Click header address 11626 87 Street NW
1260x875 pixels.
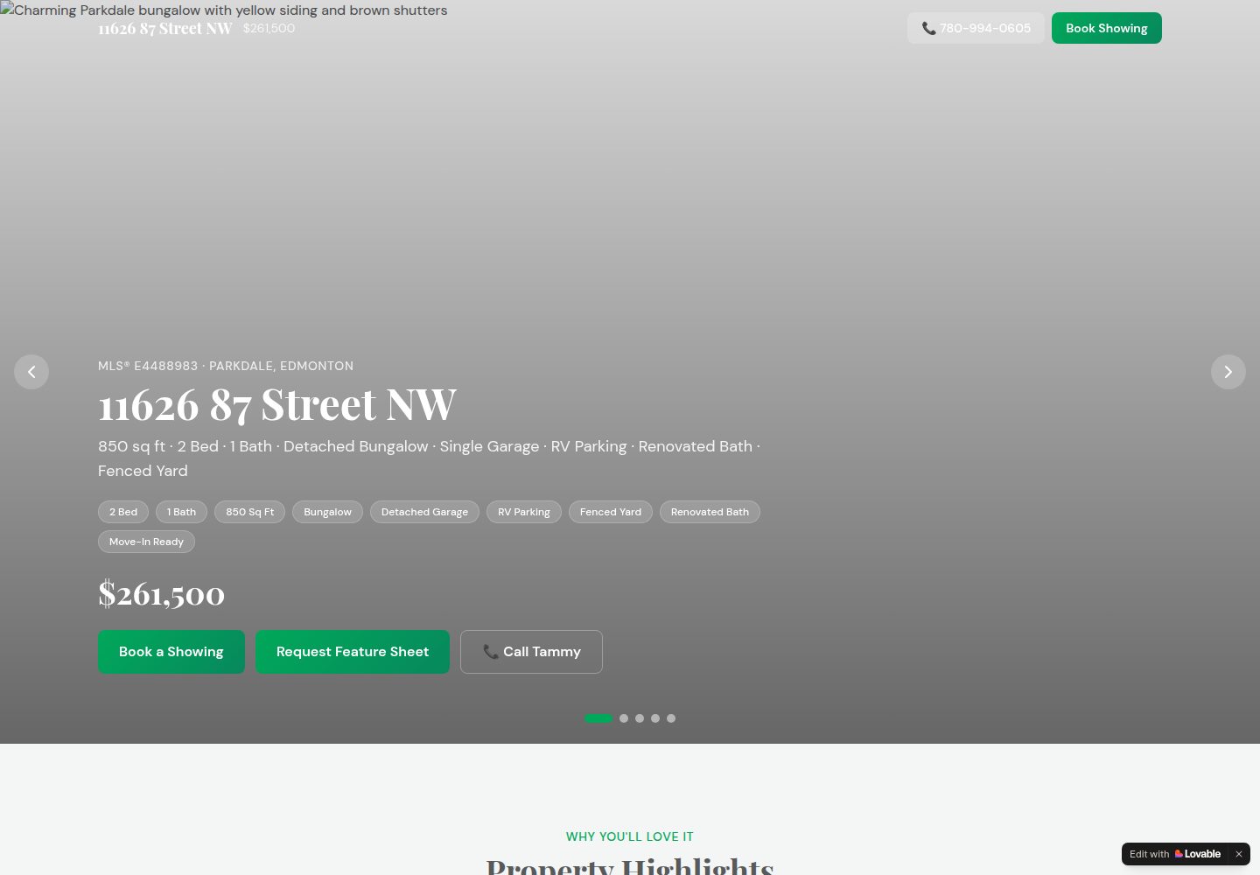pyautogui.click(x=165, y=28)
